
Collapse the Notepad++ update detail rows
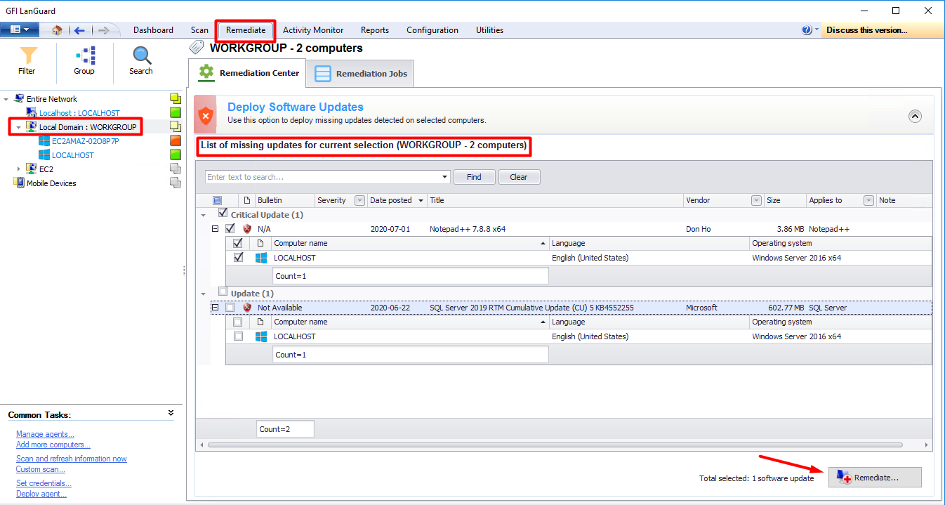pos(216,229)
